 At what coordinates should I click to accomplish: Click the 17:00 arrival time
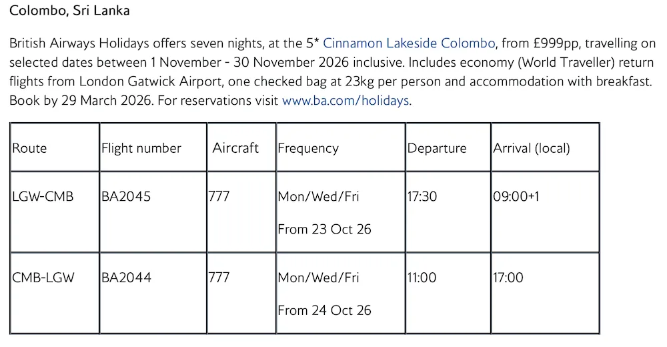508,278
